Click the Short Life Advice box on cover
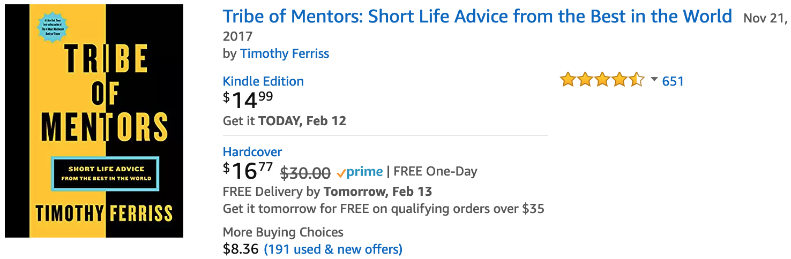 pos(106,173)
